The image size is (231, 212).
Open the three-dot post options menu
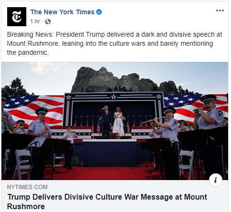[220, 10]
